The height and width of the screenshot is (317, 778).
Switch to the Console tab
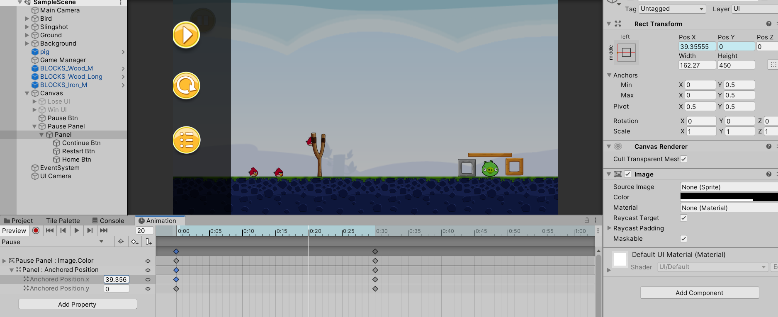108,220
